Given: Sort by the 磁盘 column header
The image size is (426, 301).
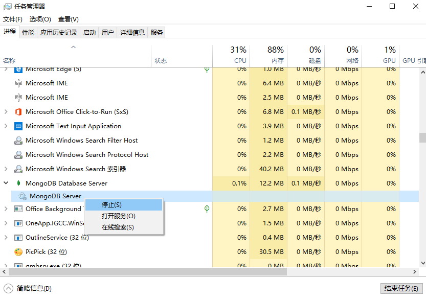Looking at the screenshot, I should click(x=306, y=56).
